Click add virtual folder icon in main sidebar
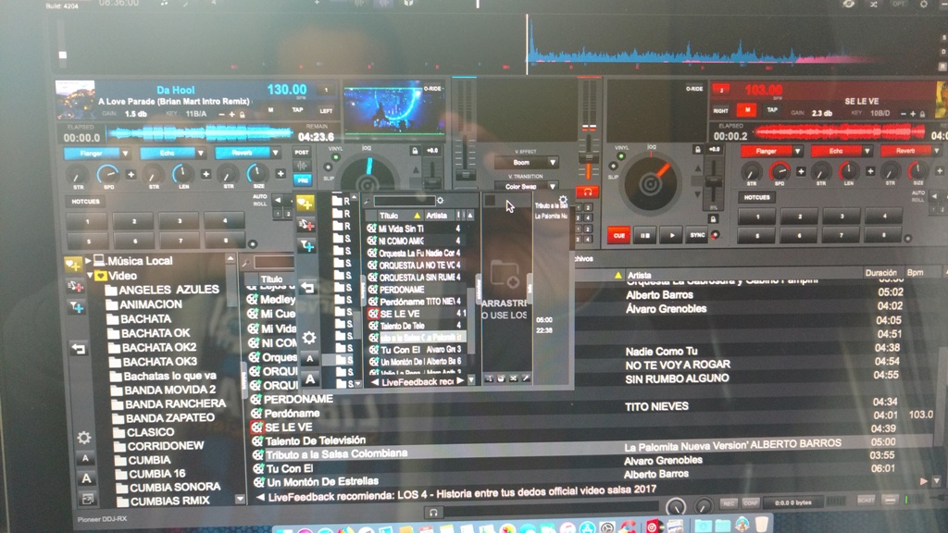 [x=75, y=287]
